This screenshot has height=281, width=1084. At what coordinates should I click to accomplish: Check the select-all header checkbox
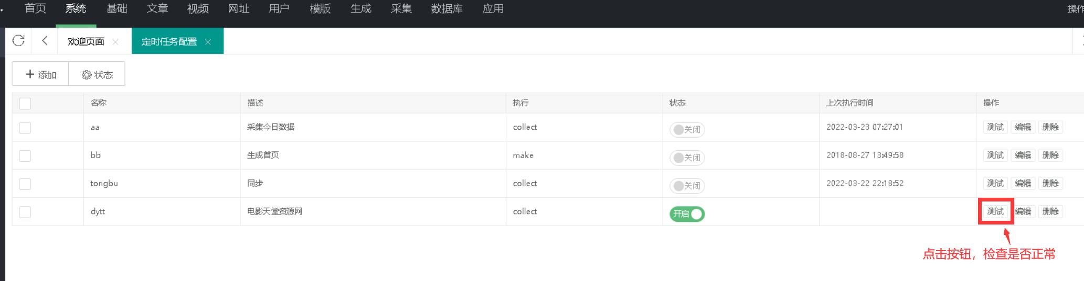click(25, 104)
